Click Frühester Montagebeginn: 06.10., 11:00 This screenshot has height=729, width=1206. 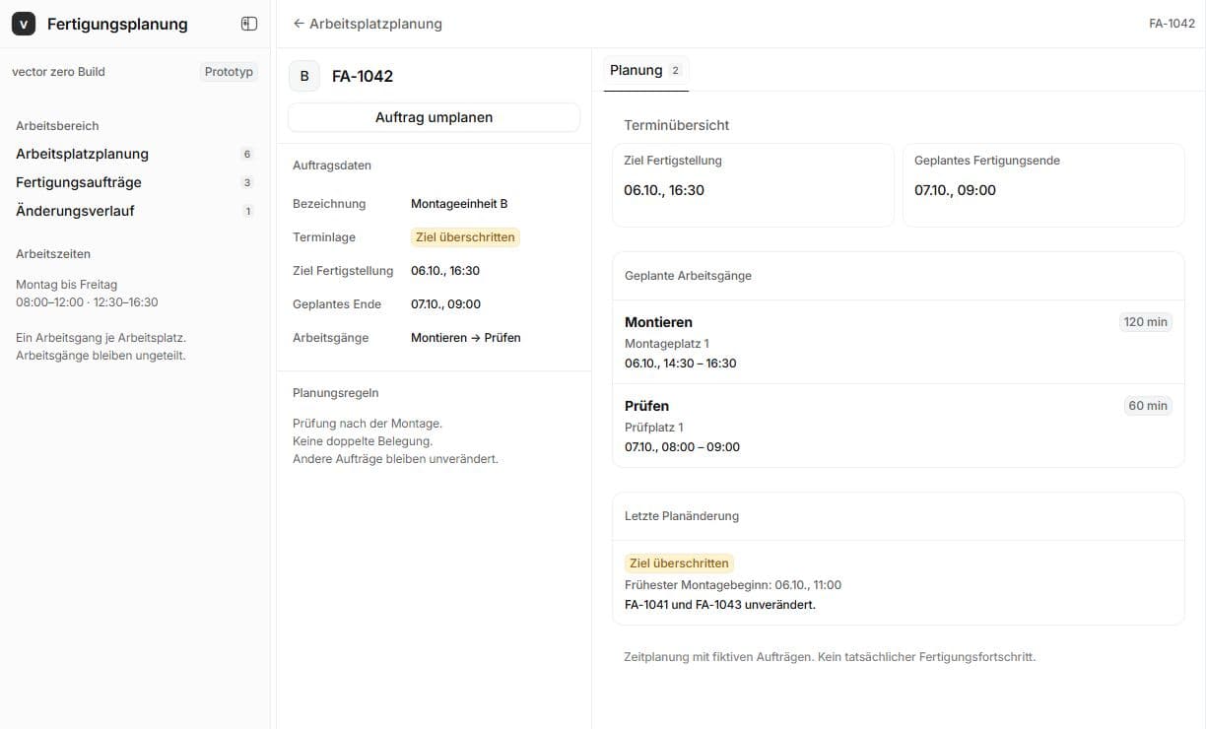coord(733,585)
